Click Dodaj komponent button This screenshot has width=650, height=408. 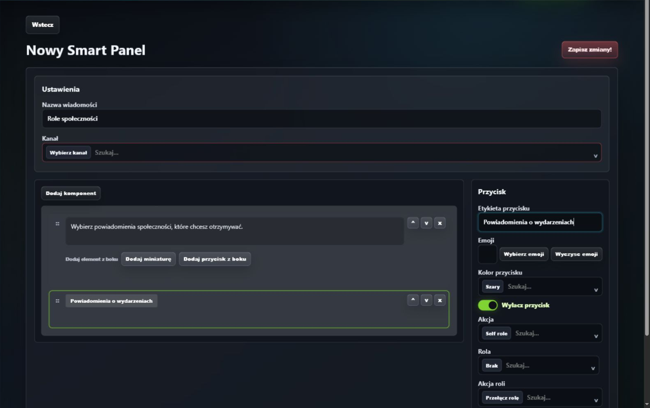click(71, 193)
